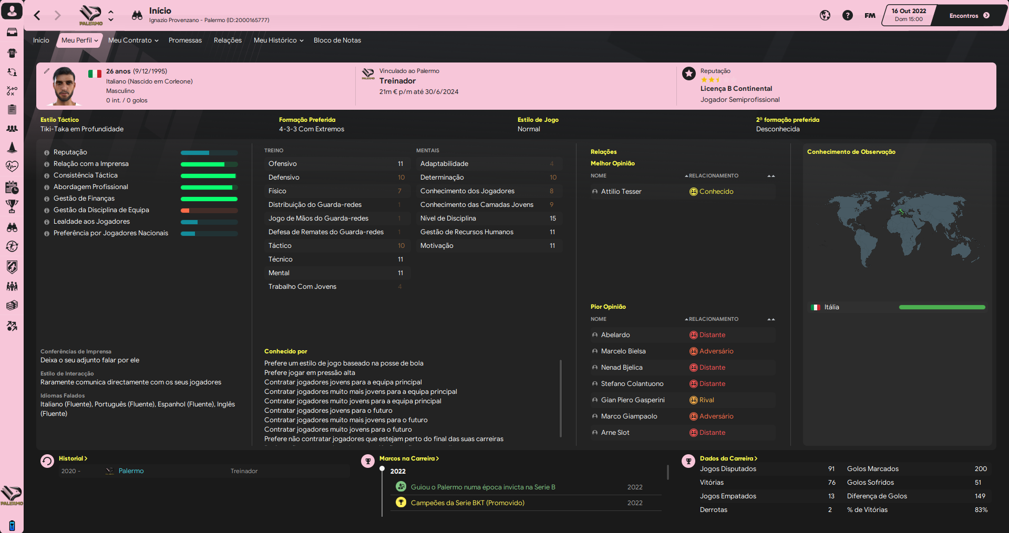The width and height of the screenshot is (1009, 533).
Task: Open the tactics board icon in sidebar
Action: tap(12, 91)
